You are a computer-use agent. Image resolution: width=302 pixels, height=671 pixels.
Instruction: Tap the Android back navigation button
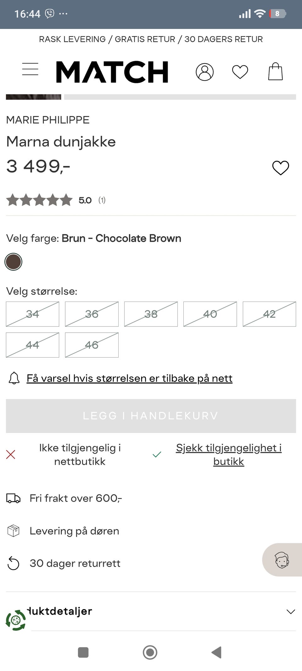[x=216, y=652]
